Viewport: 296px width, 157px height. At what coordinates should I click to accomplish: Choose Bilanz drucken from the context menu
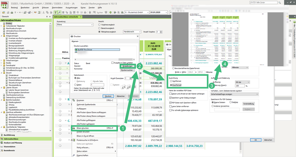95,128
